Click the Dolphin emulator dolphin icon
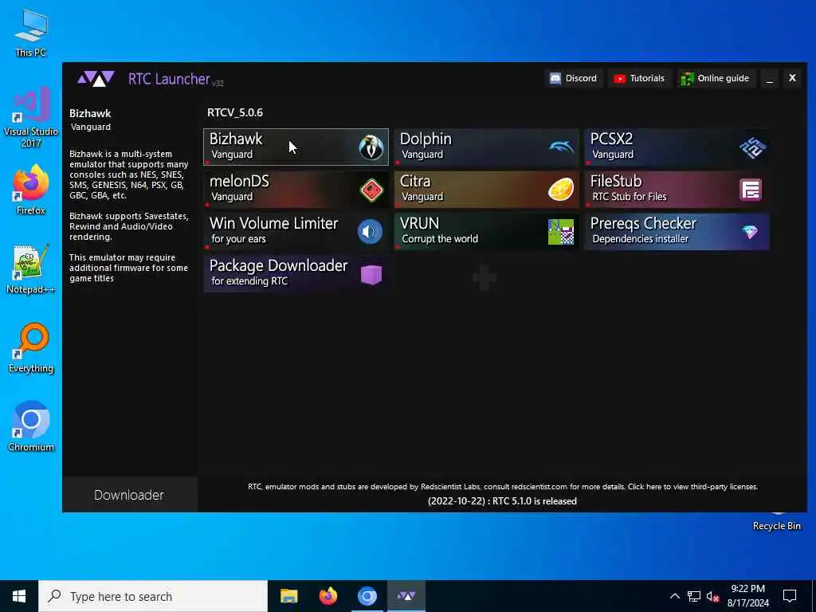Screen dimensions: 816x612 point(561,147)
